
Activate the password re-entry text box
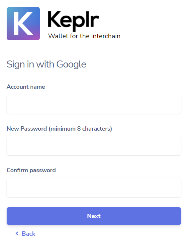pos(94,187)
